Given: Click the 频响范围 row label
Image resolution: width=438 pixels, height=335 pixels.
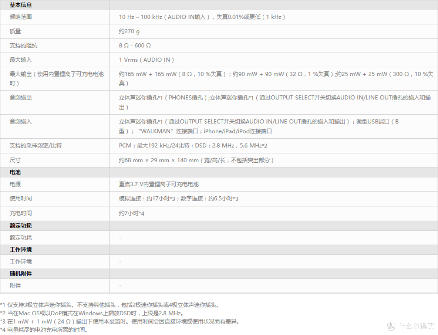Looking at the screenshot, I should pos(21,17).
